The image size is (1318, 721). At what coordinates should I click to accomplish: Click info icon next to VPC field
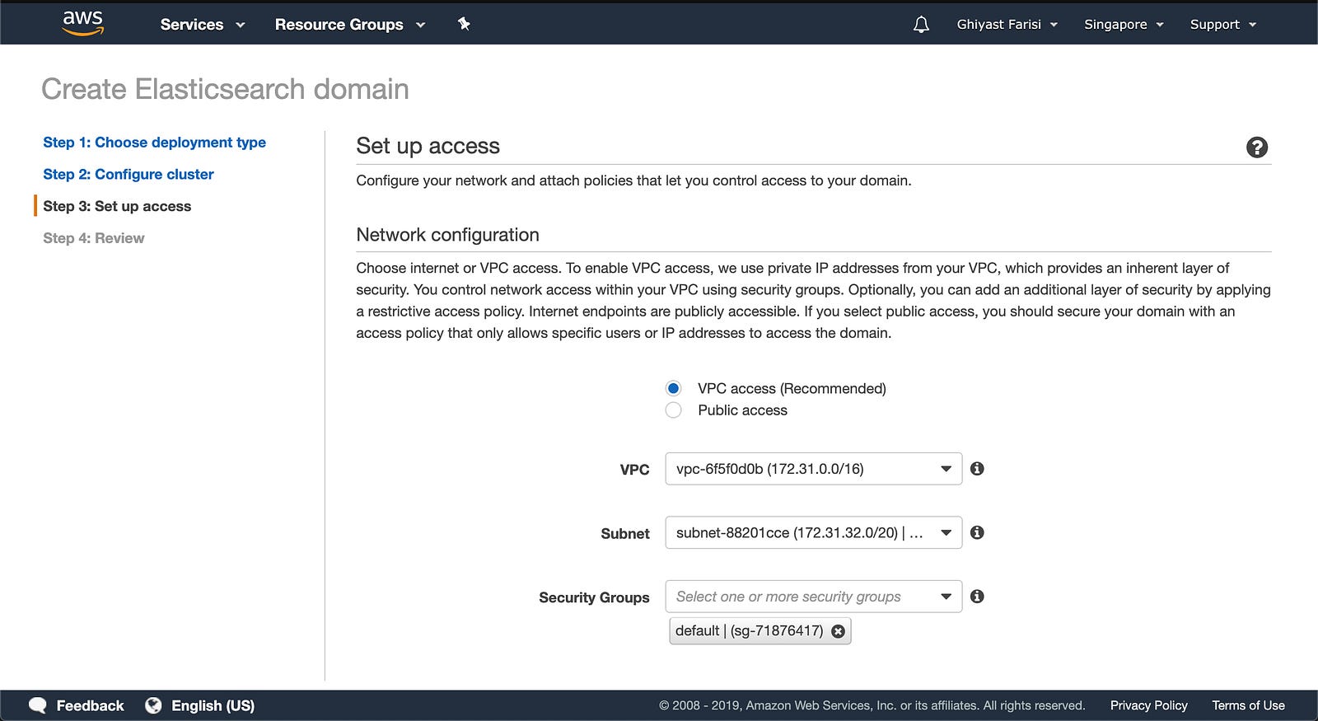pyautogui.click(x=977, y=469)
